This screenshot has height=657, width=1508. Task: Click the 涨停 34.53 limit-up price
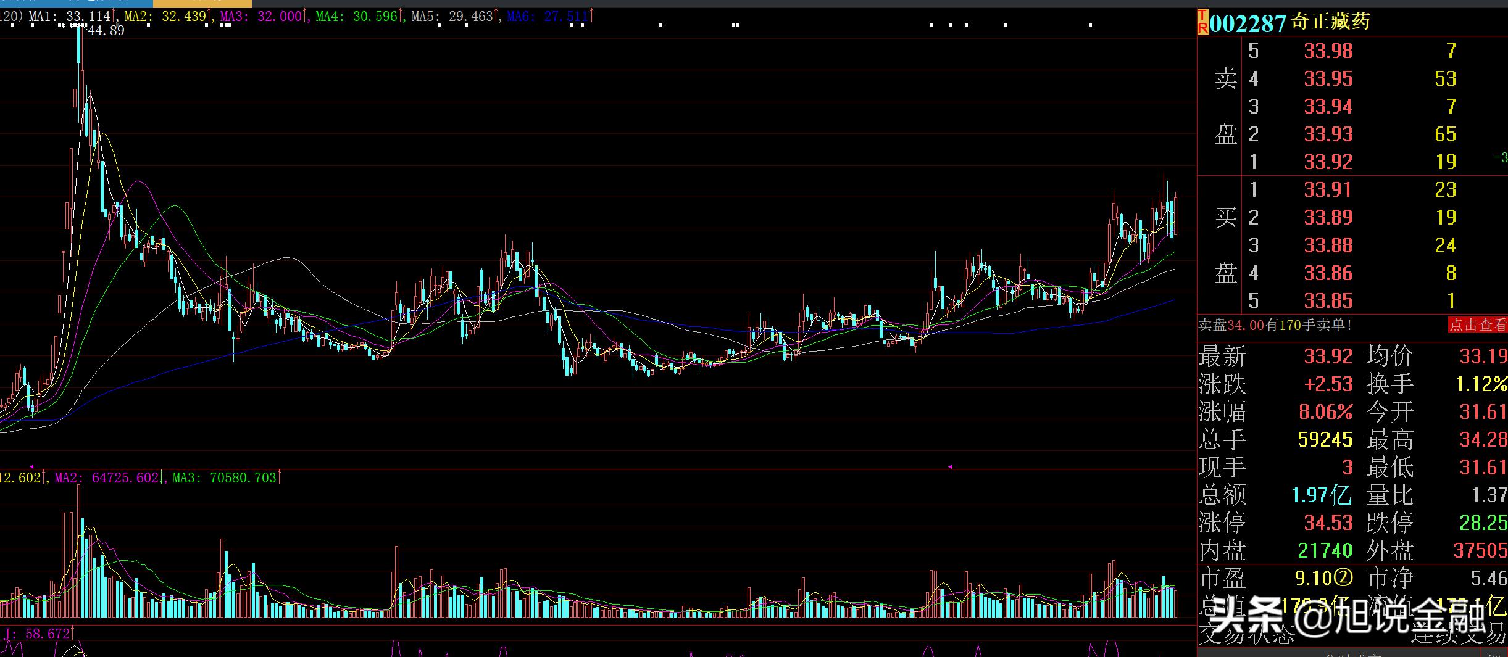pos(1328,523)
